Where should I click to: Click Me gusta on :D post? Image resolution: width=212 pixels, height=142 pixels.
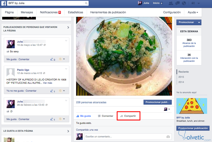point(11,119)
